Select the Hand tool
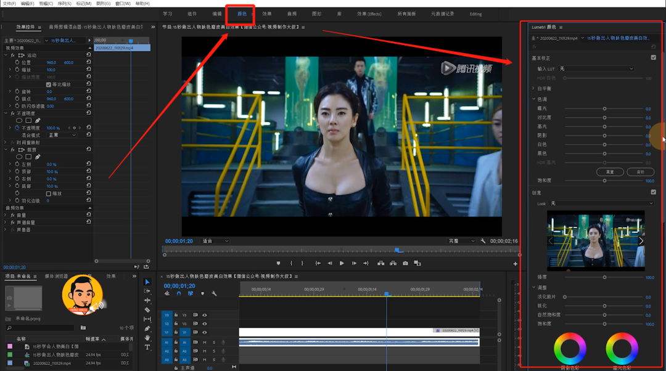 [147, 338]
